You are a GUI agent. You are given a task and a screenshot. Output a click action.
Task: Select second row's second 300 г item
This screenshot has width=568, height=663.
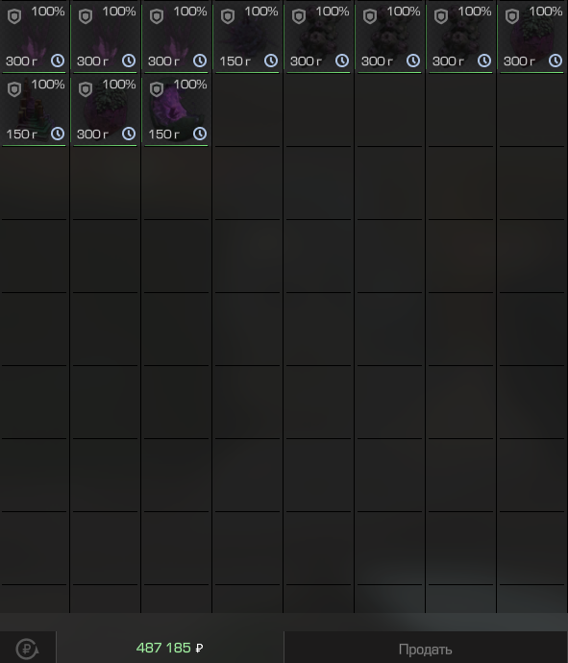point(106,110)
